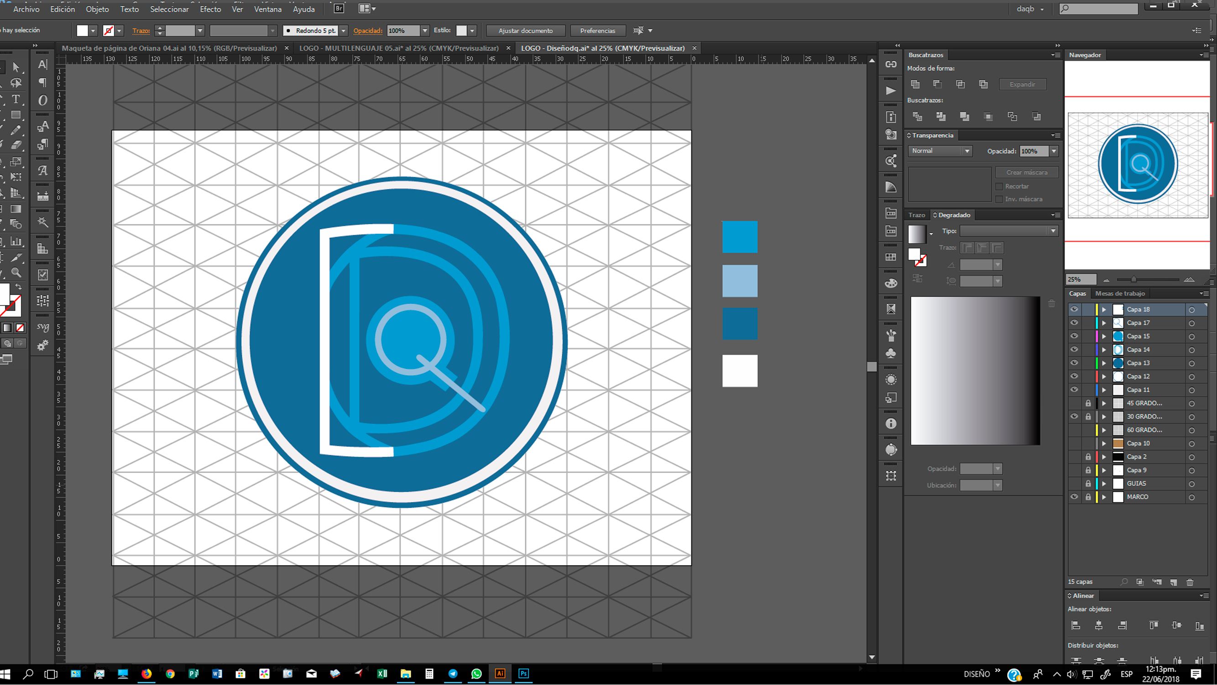This screenshot has height=685, width=1217.
Task: Open Illustrator from the Windows taskbar
Action: pyautogui.click(x=500, y=674)
